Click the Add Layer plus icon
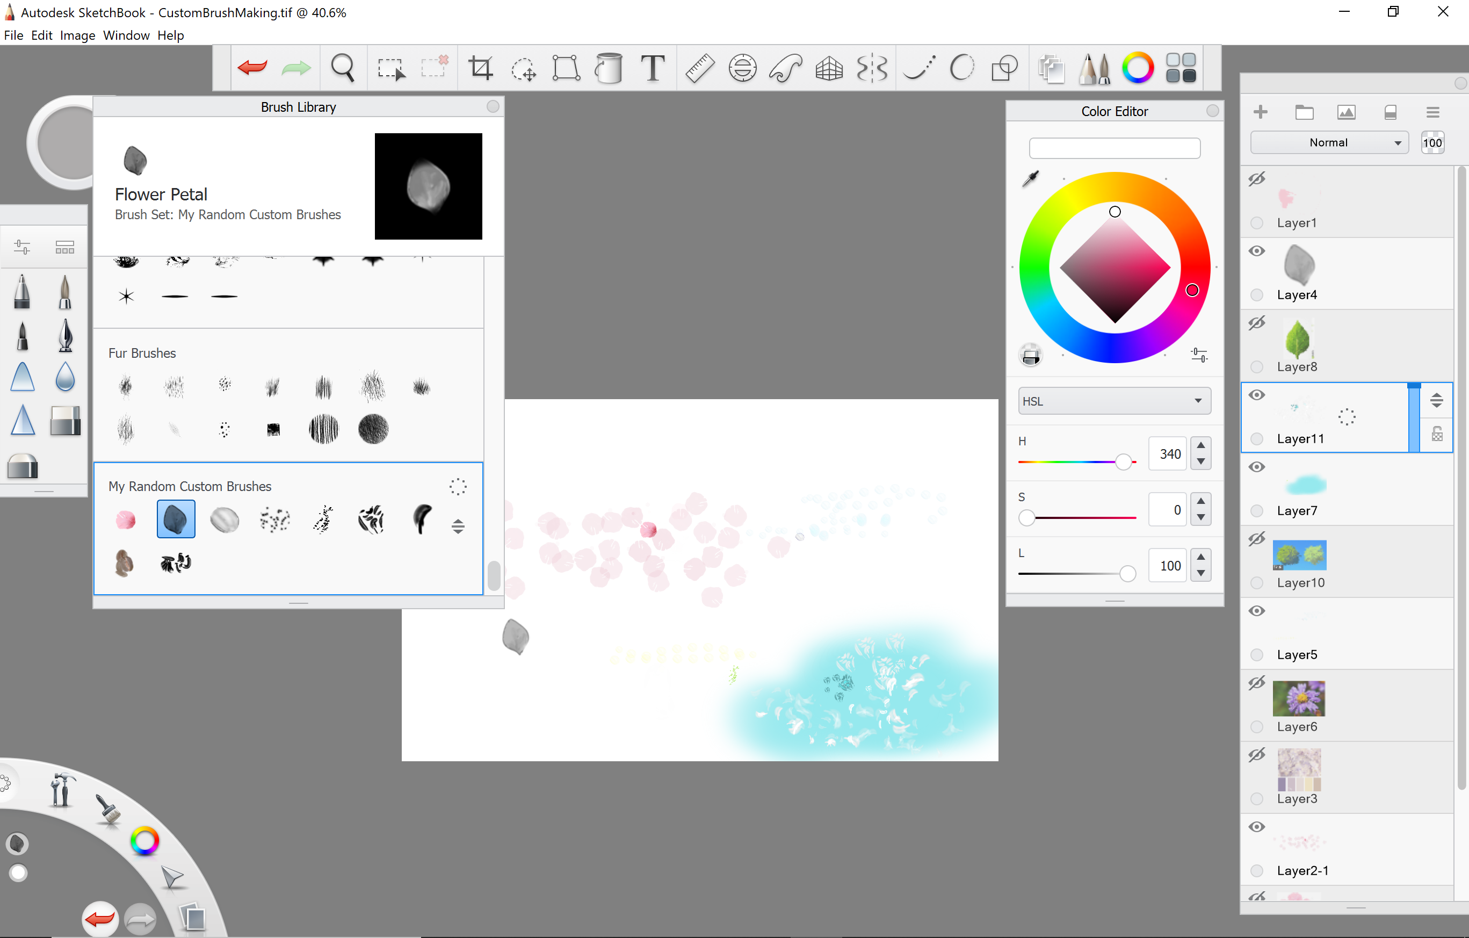 tap(1260, 112)
